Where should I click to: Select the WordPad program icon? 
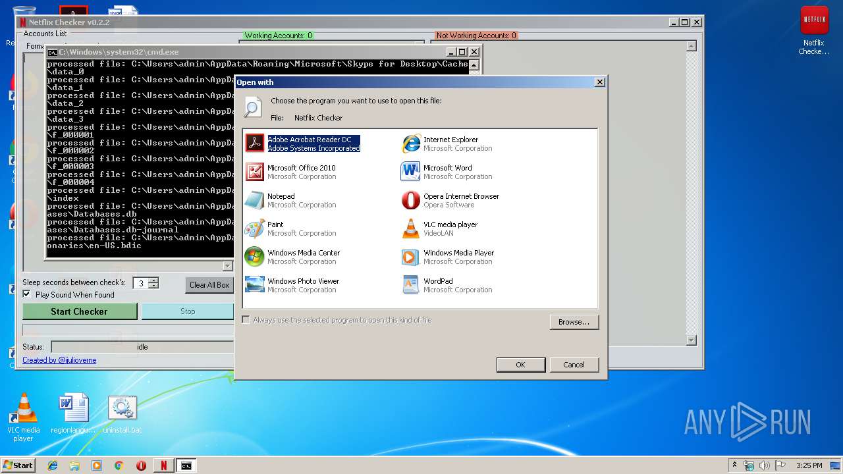pyautogui.click(x=411, y=284)
